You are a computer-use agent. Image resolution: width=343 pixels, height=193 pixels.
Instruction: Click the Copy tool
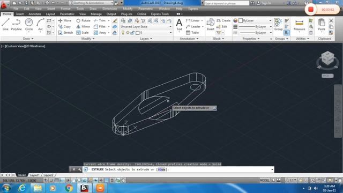click(64, 26)
